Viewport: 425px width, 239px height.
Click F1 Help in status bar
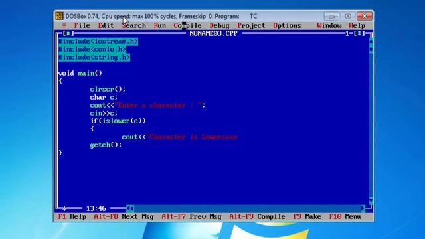coord(72,217)
